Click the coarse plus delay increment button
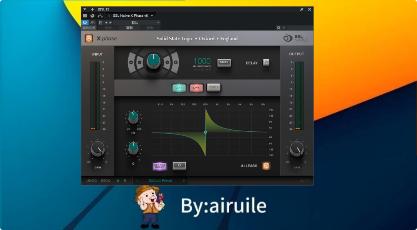Image resolution: width=417 pixels, height=230 pixels. coord(176,62)
